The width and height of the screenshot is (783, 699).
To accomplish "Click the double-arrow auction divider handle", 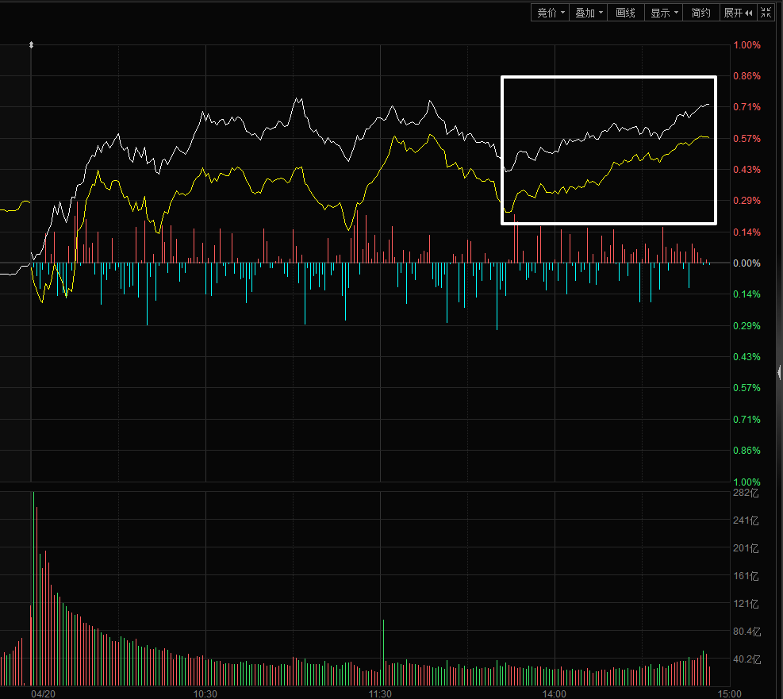I will pyautogui.click(x=31, y=45).
